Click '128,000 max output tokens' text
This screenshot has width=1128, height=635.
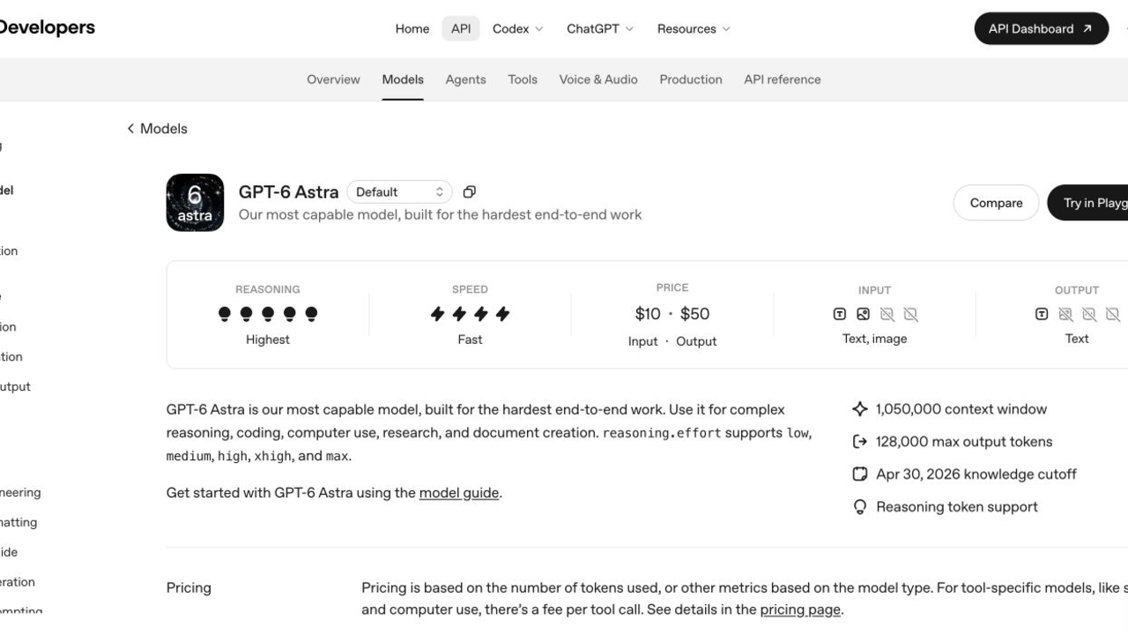coord(964,442)
